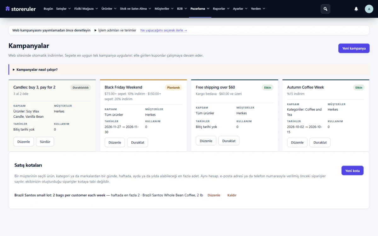Open the Müşteriler dropdown menu
Image resolution: width=378 pixels, height=236 pixels.
click(164, 9)
